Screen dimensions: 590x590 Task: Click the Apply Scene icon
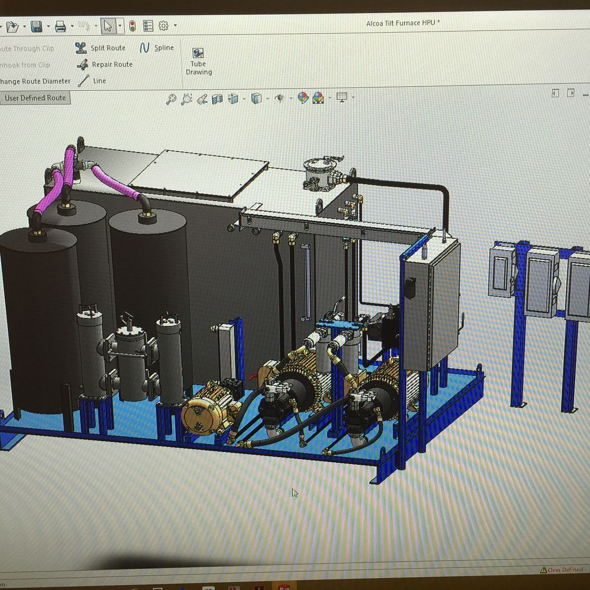[319, 98]
